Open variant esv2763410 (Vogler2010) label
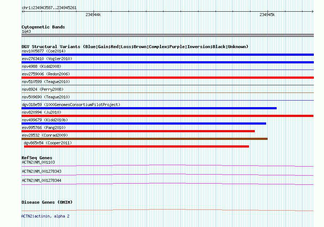The height and width of the screenshot is (227, 324). (47, 59)
